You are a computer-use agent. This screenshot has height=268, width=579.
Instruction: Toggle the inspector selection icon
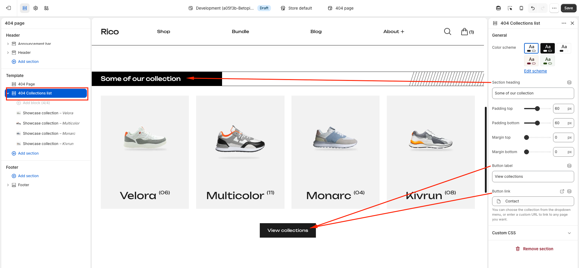pos(510,8)
